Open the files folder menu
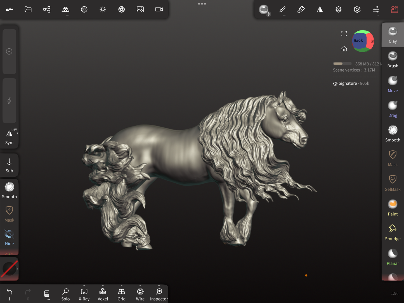The height and width of the screenshot is (303, 404). (x=28, y=10)
